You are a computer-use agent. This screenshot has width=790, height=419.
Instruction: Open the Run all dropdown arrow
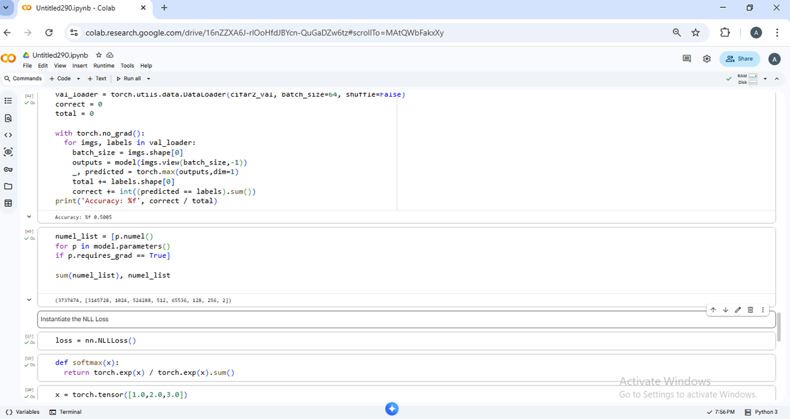coord(149,79)
